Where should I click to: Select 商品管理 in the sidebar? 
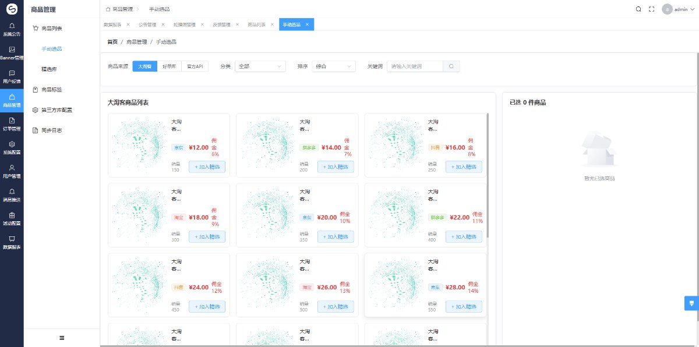12,100
